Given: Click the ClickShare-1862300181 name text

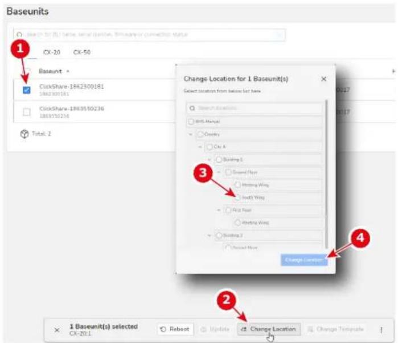Looking at the screenshot, I should 72,87.
